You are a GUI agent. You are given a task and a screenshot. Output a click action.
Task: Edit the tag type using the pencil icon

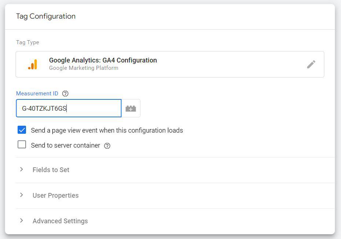pos(311,64)
